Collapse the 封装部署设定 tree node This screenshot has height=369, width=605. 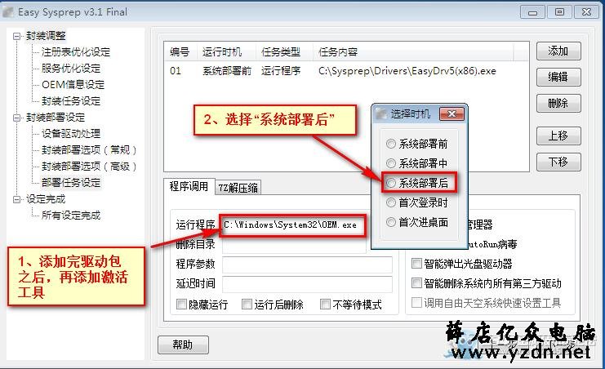click(x=16, y=118)
